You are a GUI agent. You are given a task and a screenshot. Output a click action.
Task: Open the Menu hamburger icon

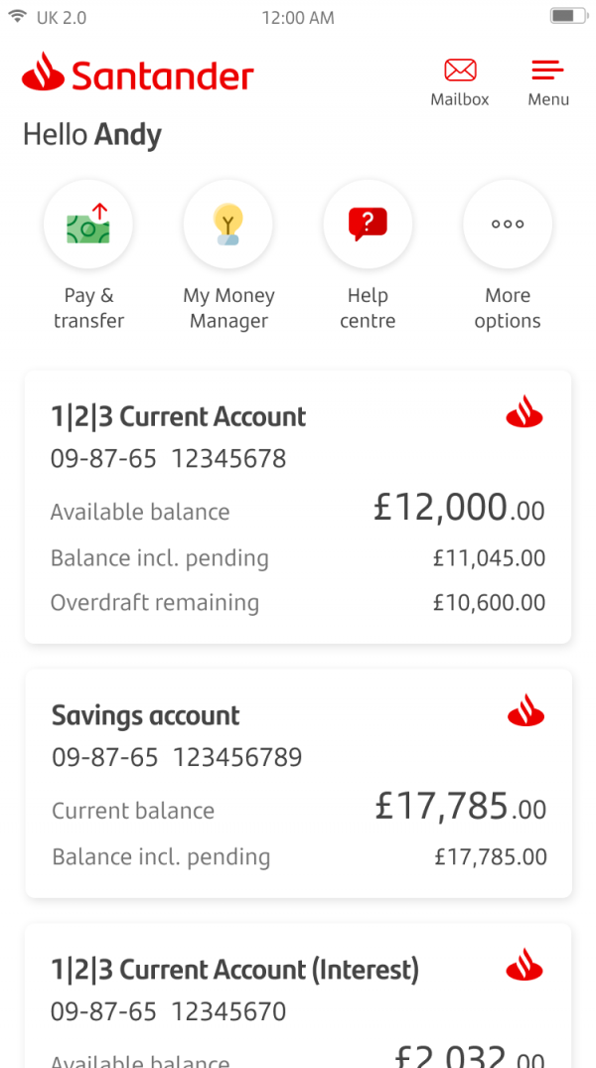pos(547,70)
